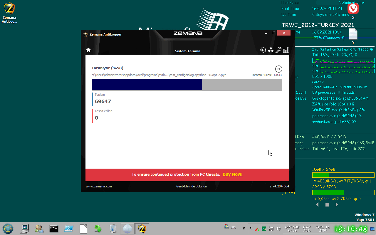The width and height of the screenshot is (376, 235).
Task: Switch to Pale Moon taskbar button
Action: (127, 229)
